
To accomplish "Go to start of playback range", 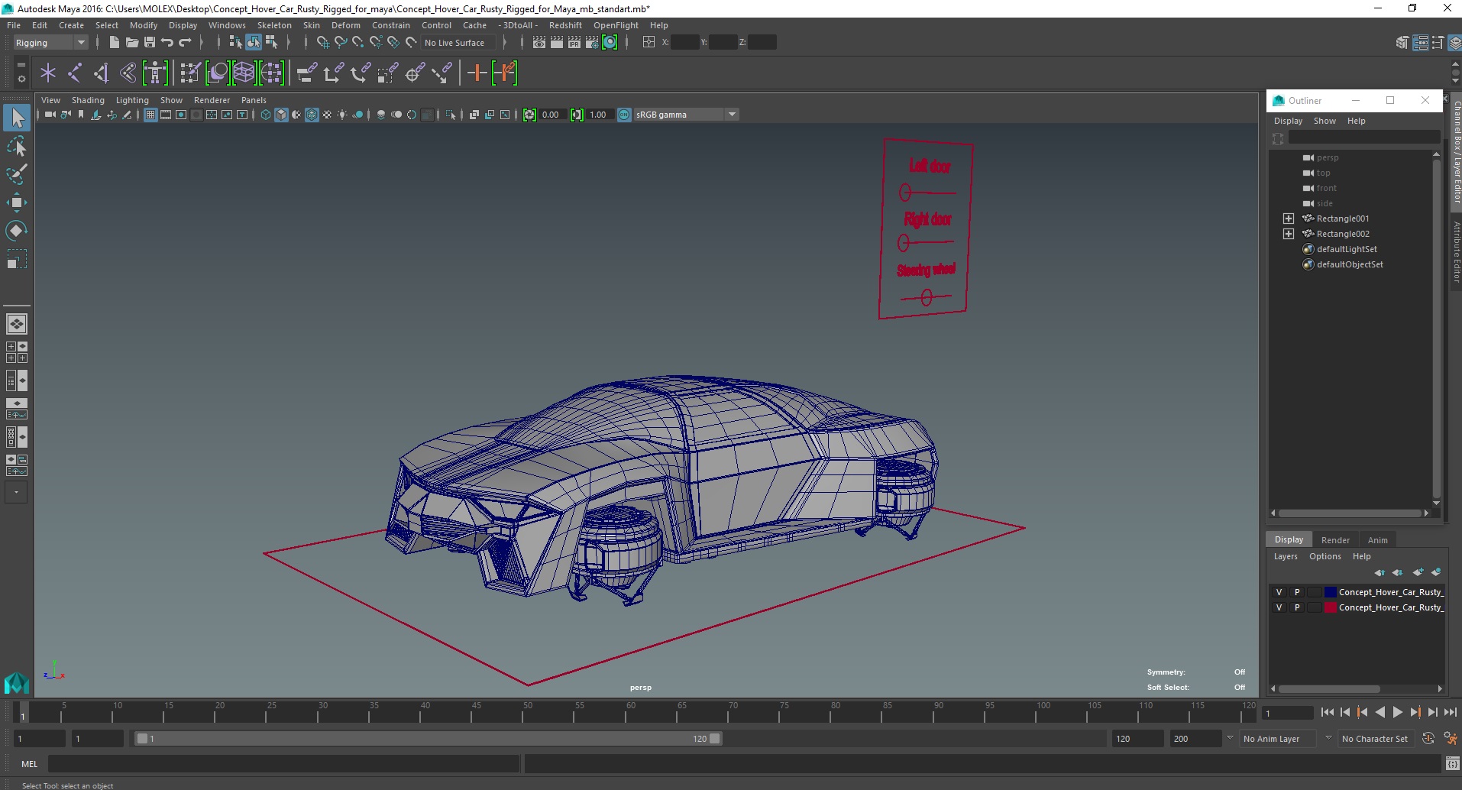I will [1327, 712].
